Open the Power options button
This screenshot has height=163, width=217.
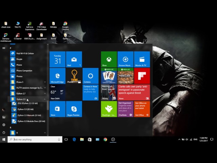[4, 132]
